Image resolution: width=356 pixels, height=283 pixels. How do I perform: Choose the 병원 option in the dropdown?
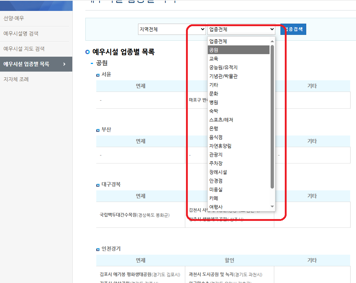(239, 102)
